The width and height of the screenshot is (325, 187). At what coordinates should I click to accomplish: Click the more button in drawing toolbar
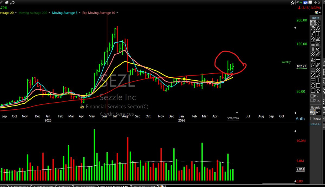[316, 18]
